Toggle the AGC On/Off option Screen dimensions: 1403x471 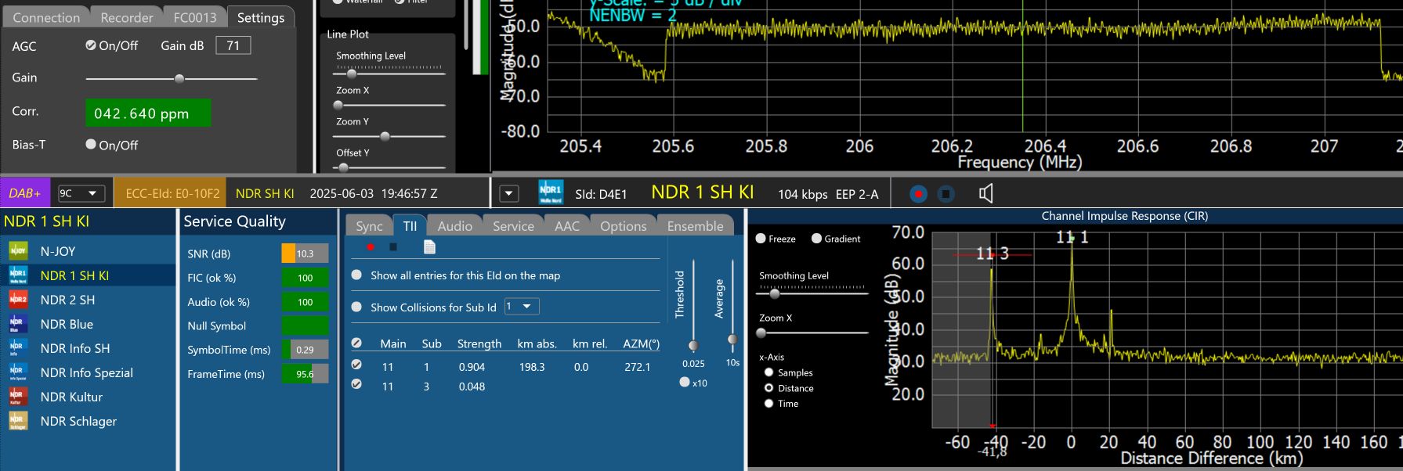click(x=91, y=45)
